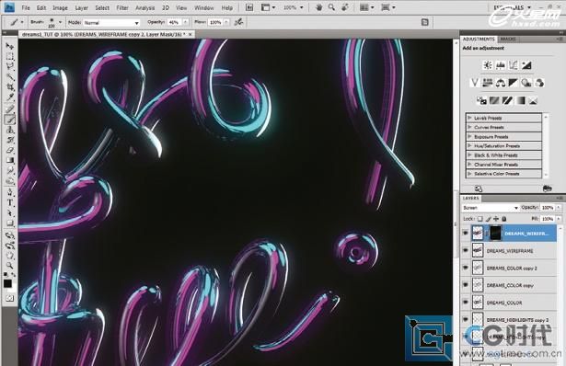This screenshot has height=366, width=566.
Task: Select the Brush tool in toolbox
Action: [10, 120]
